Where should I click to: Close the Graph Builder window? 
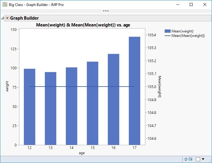(205, 4)
